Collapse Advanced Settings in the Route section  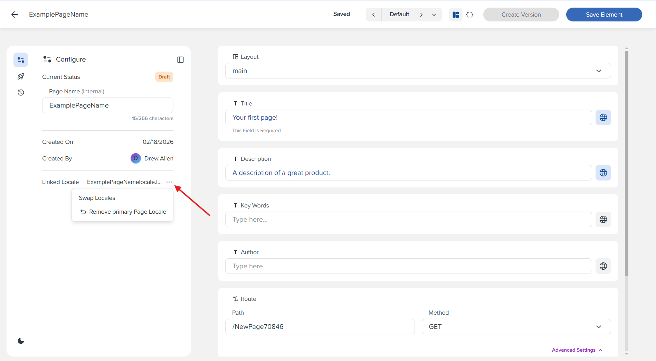[x=577, y=350]
